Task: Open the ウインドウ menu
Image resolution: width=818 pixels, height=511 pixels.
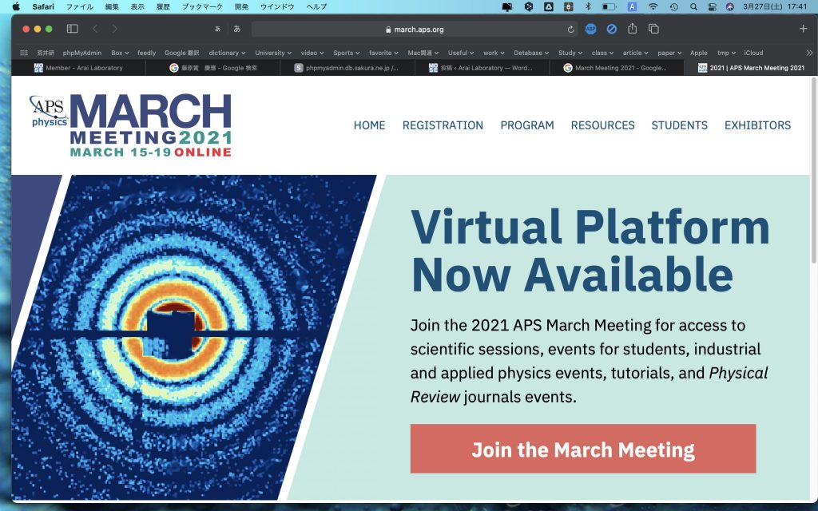Action: 277,6
